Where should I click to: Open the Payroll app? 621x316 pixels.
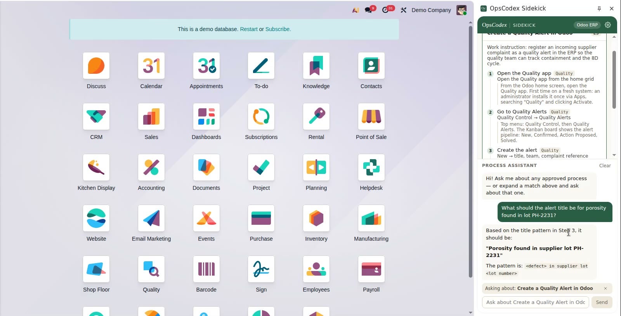(x=371, y=269)
